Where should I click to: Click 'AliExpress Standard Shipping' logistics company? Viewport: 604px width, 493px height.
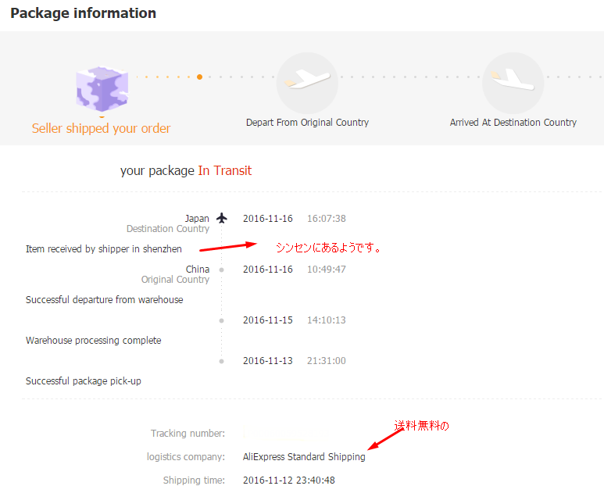(304, 457)
